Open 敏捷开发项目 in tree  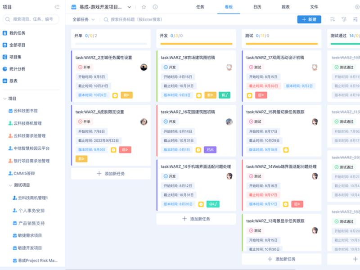(27, 248)
